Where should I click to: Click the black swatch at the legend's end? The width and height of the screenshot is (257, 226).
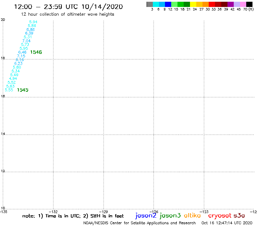pyautogui.click(x=249, y=4)
